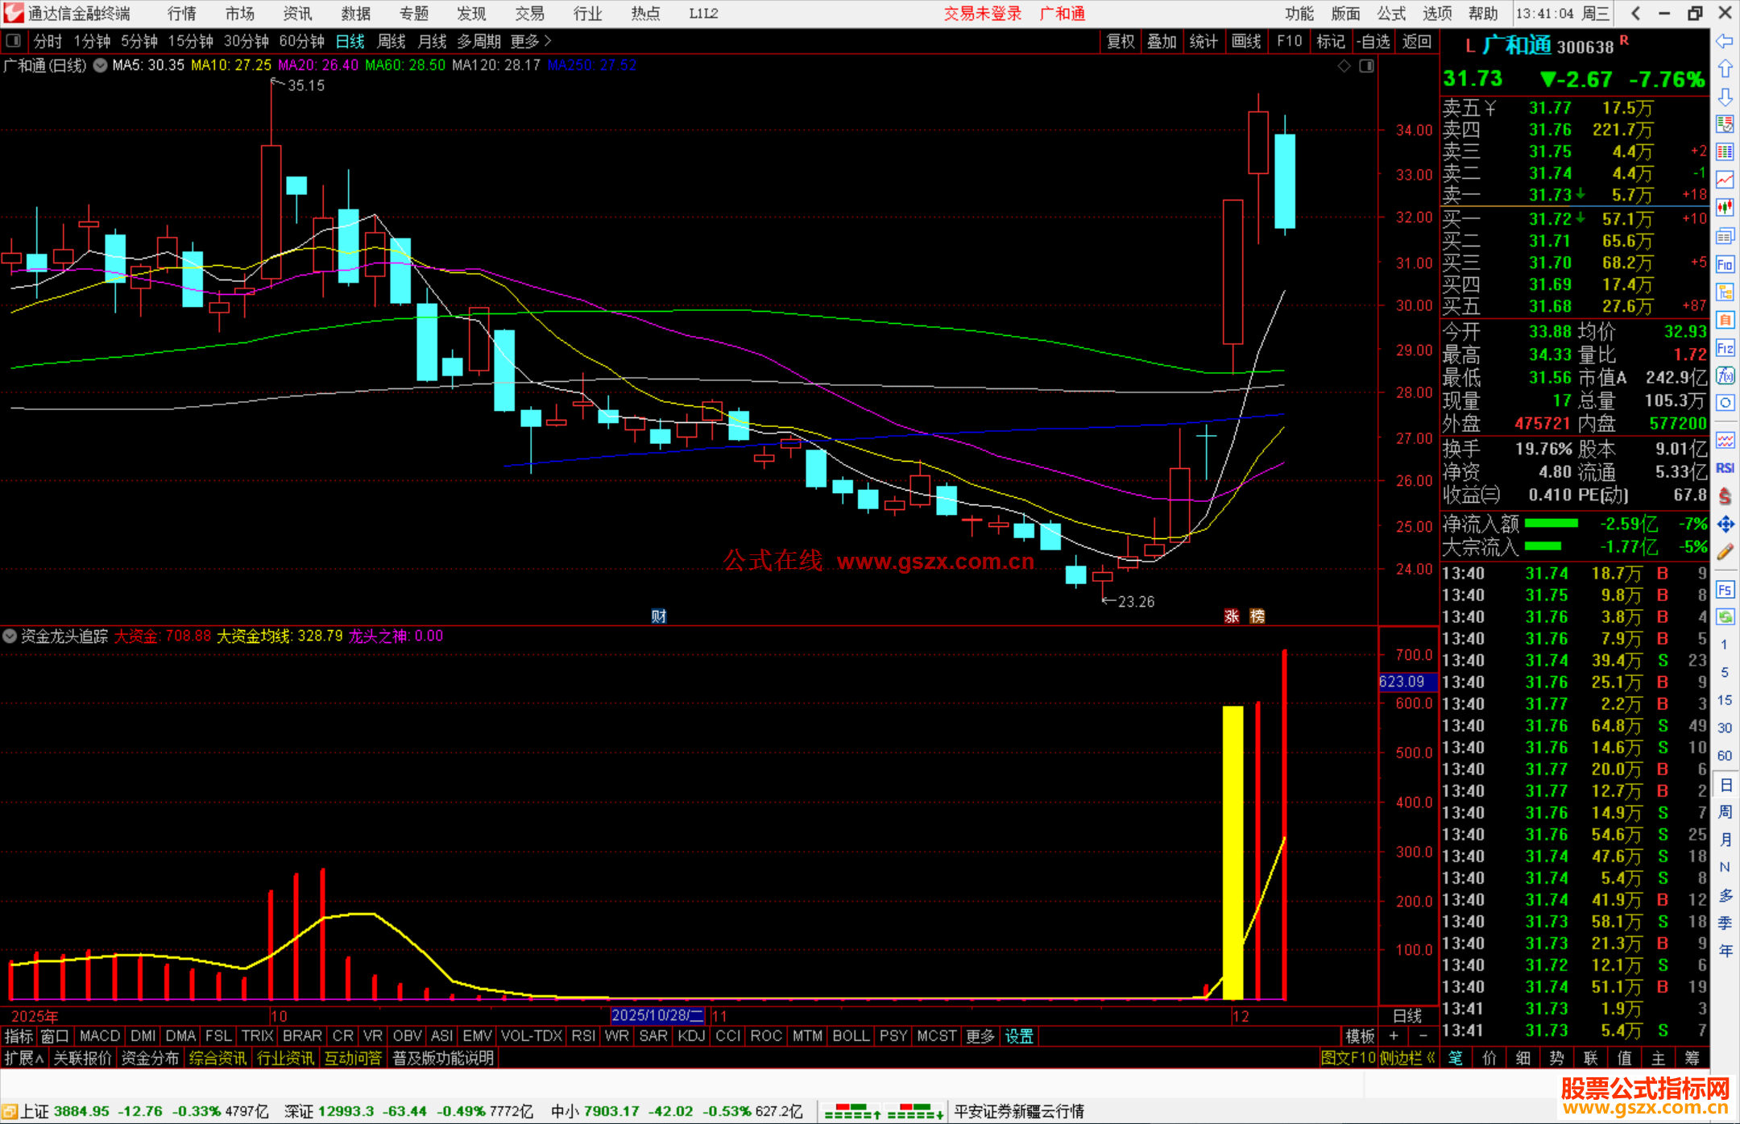Select the pencil drawing tool icon
The width and height of the screenshot is (1740, 1124).
1725,552
